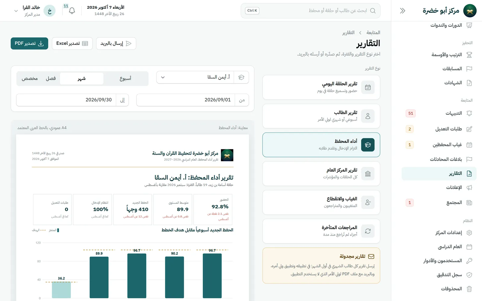Open المستخدمون والأدوار in the sidebar

coord(439,261)
